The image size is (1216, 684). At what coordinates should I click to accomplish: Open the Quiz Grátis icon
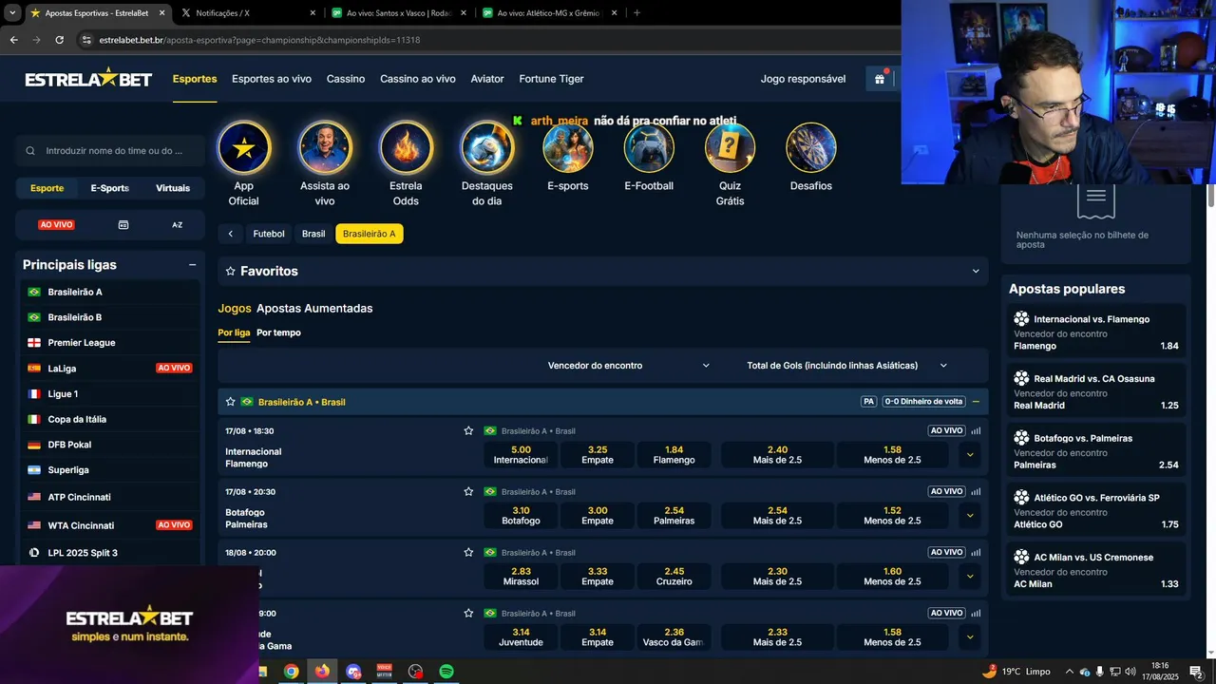[730, 148]
